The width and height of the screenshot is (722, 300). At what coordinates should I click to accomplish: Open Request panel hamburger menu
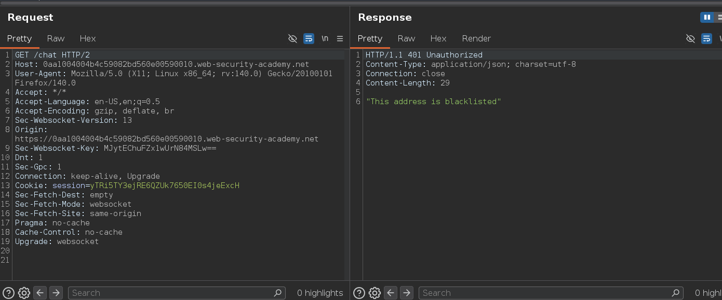[340, 38]
